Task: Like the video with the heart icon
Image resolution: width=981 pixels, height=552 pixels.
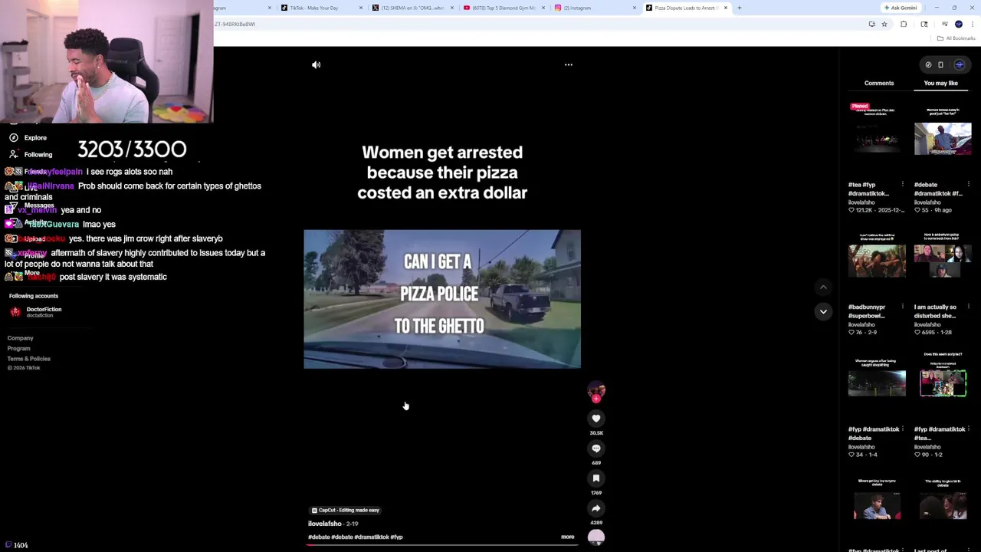Action: click(x=596, y=419)
